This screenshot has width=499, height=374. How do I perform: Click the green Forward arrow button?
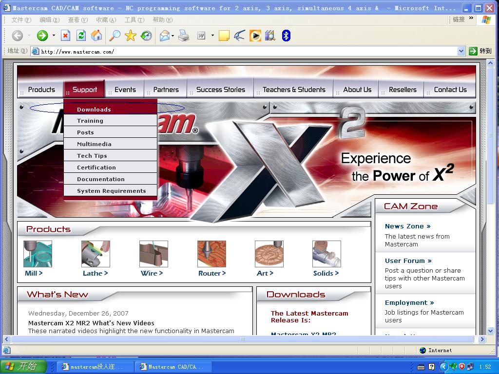42,36
